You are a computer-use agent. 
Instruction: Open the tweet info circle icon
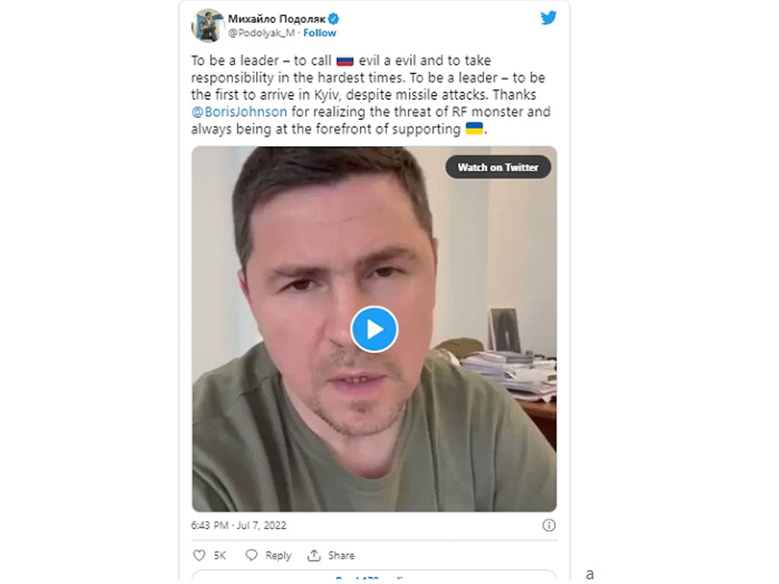[x=548, y=525]
